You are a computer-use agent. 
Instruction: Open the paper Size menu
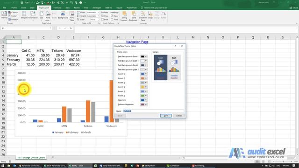tap(42, 15)
